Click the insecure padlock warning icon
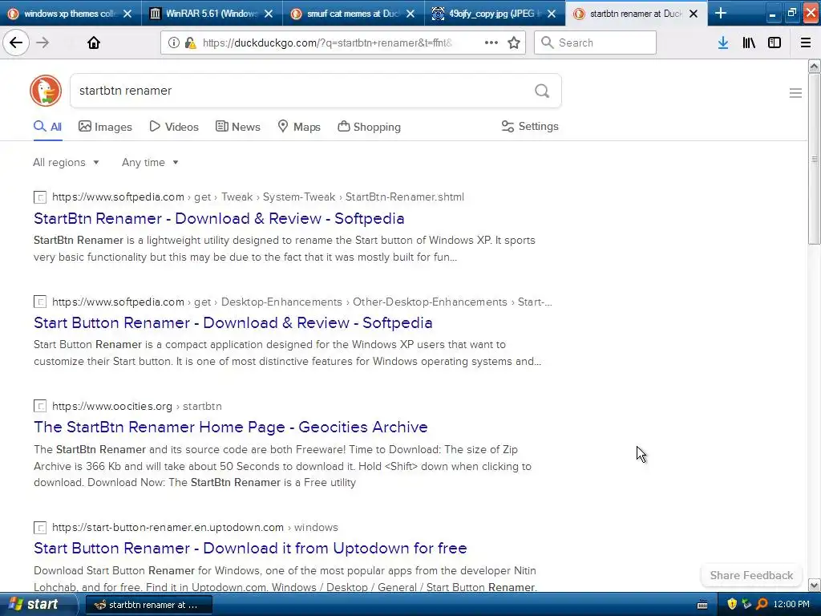 [191, 43]
